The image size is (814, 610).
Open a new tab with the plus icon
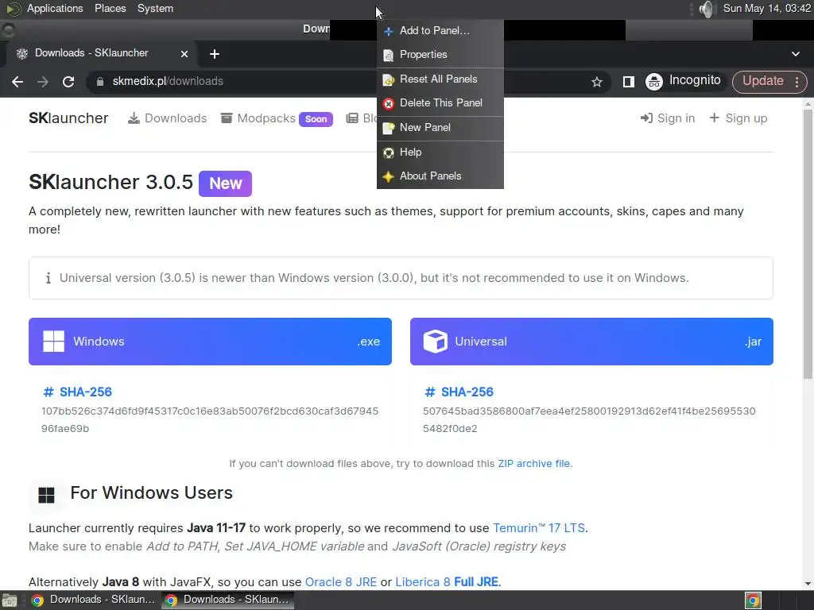pos(215,54)
